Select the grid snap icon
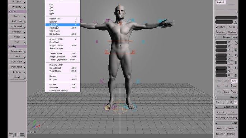The image size is (246, 138). (236, 102)
